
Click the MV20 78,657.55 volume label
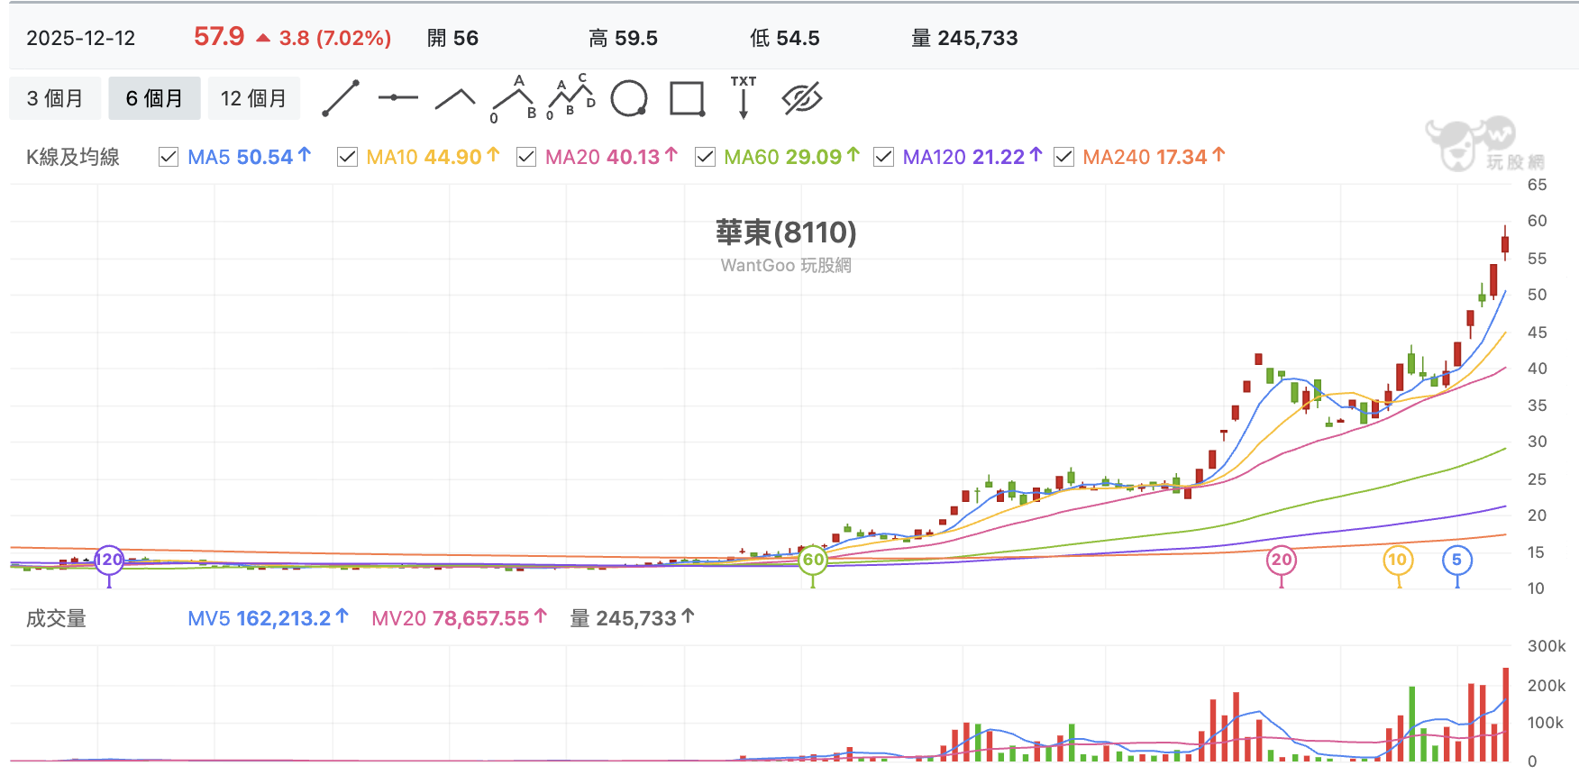pyautogui.click(x=459, y=618)
